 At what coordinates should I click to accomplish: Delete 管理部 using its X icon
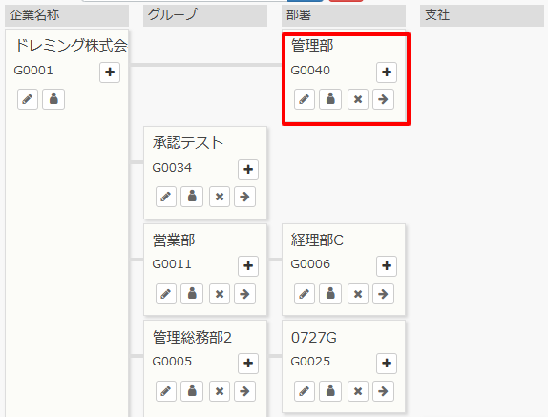pyautogui.click(x=358, y=99)
